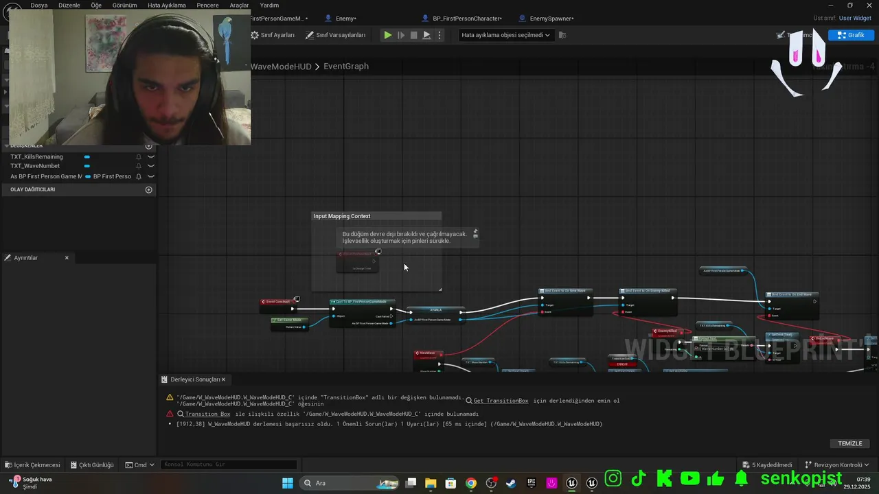Add a new variable with the Değişkenler plus

(149, 146)
